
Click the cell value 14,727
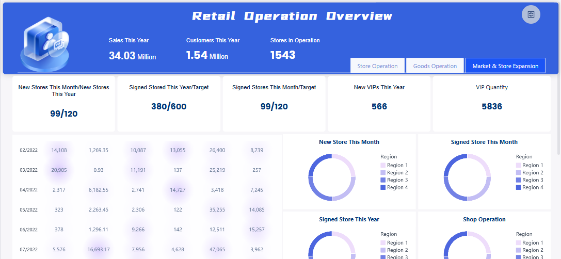click(x=178, y=190)
